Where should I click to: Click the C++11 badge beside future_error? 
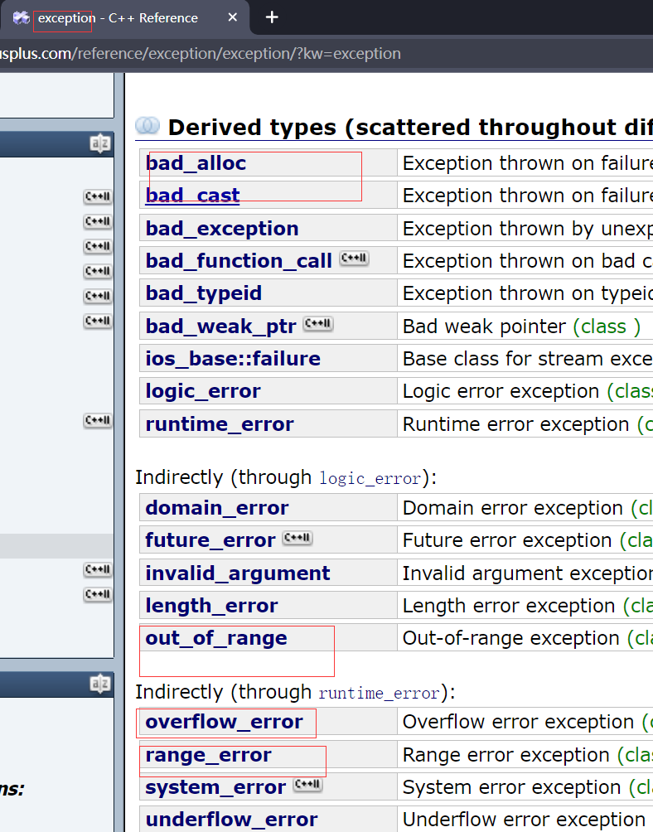click(297, 538)
